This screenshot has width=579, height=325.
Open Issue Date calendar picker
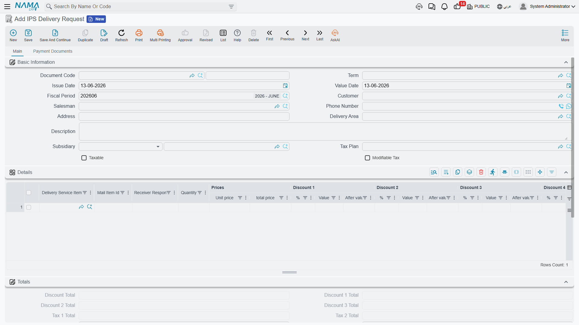(285, 86)
